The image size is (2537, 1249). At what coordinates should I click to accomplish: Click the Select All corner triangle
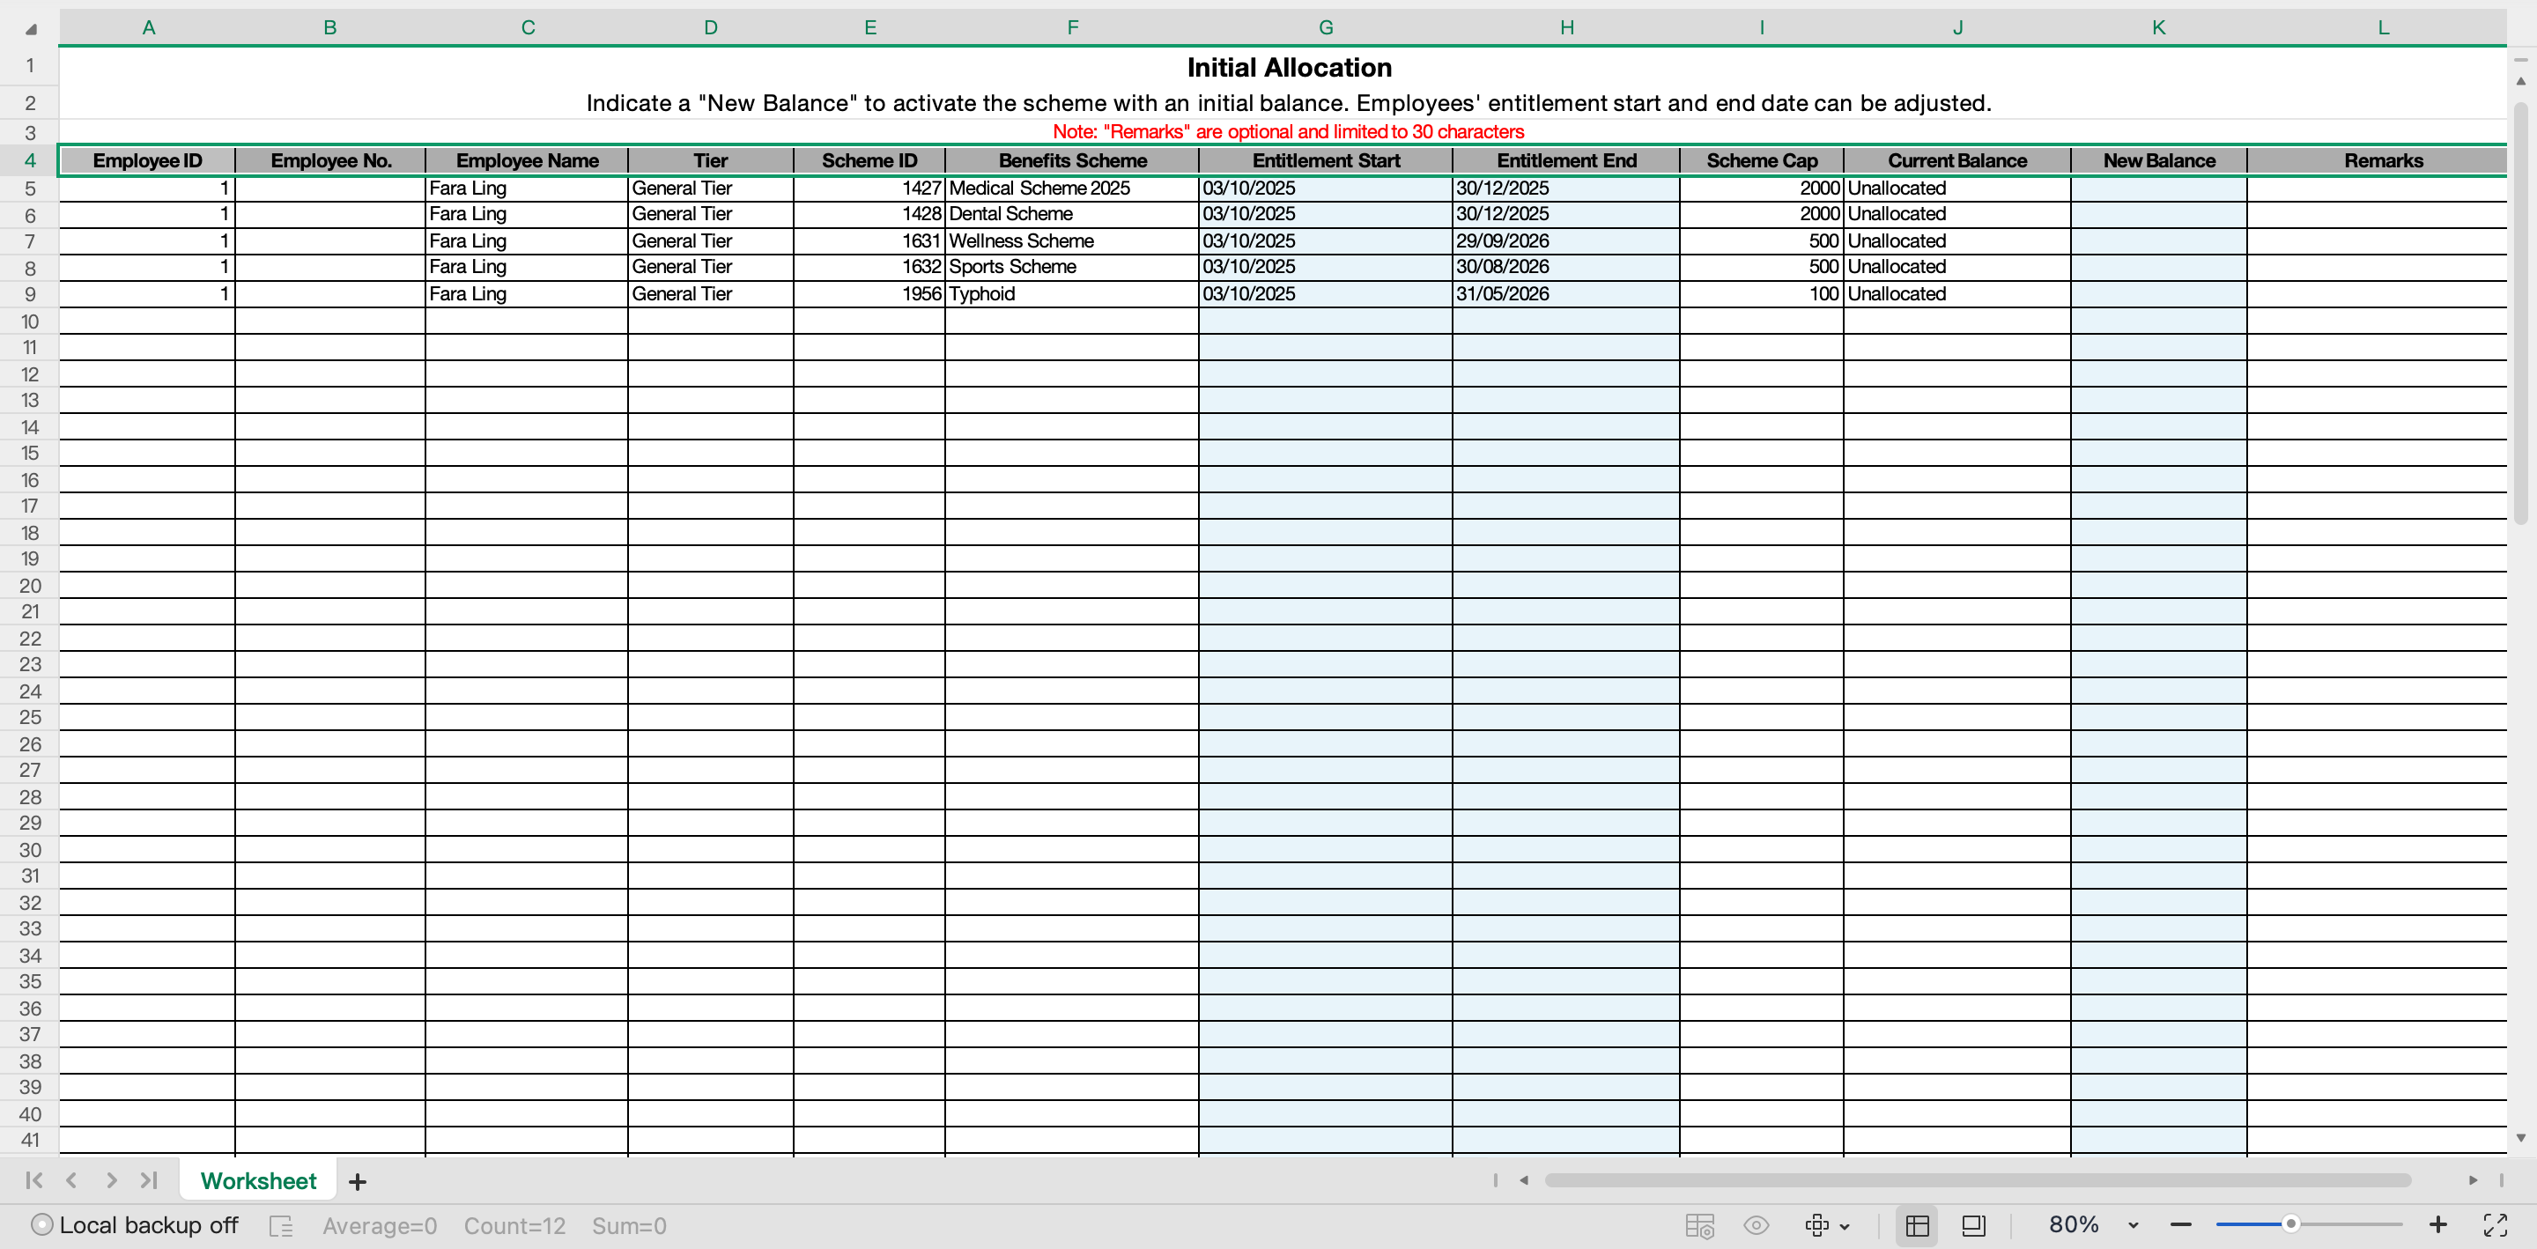[x=31, y=28]
